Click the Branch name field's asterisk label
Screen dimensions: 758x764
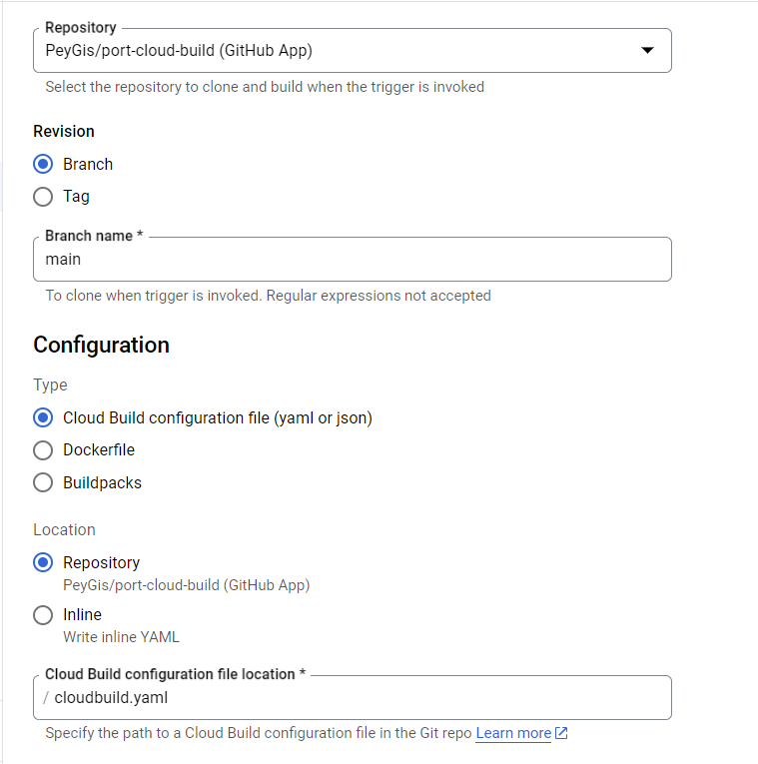[x=139, y=236]
